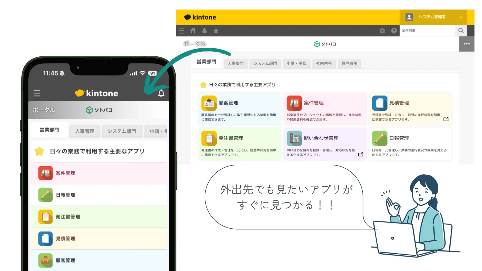Open the システム管理者 account dropdown
This screenshot has height=271, width=482.
point(432,17)
